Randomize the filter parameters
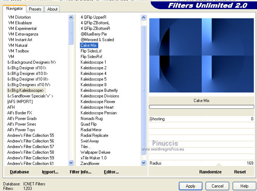257x191 pixels. point(210,172)
